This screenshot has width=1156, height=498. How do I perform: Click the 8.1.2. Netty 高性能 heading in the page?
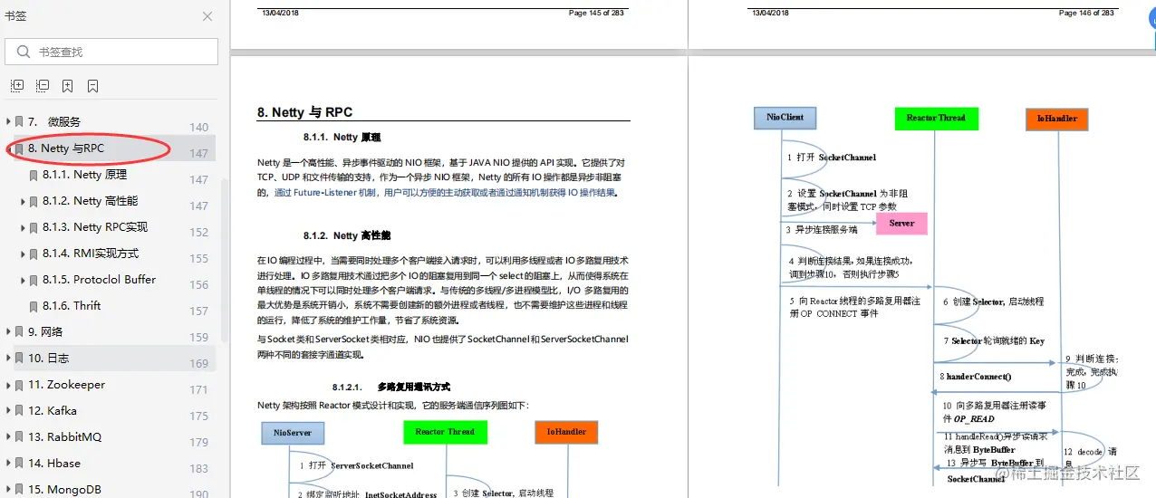click(x=346, y=235)
